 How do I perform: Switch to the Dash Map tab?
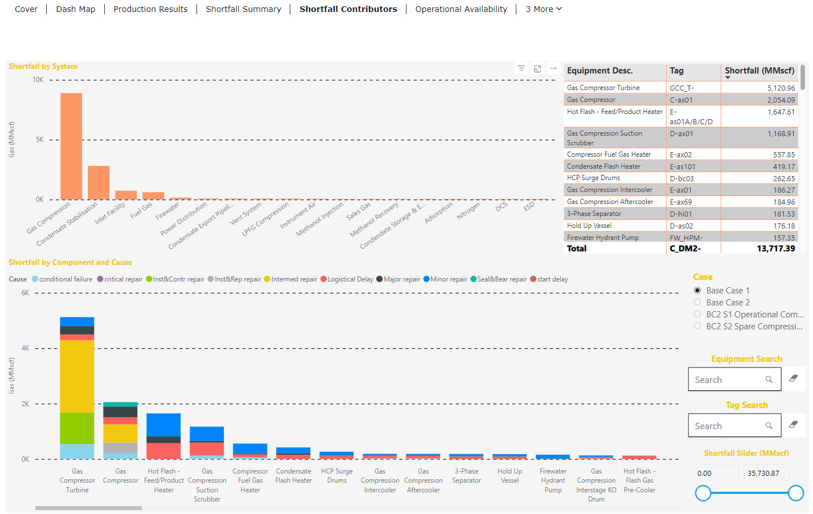[76, 9]
